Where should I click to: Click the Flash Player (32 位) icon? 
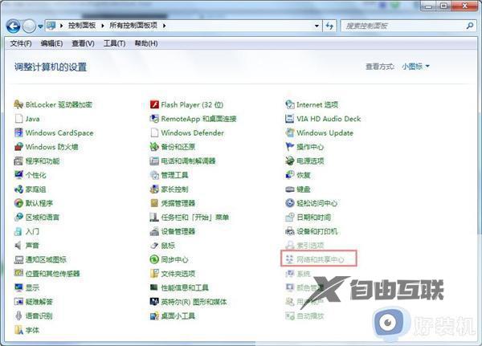pos(154,104)
